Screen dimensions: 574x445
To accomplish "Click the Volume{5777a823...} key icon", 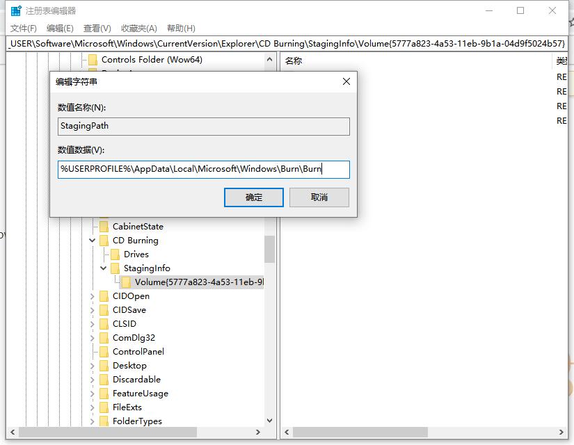I will (x=127, y=282).
